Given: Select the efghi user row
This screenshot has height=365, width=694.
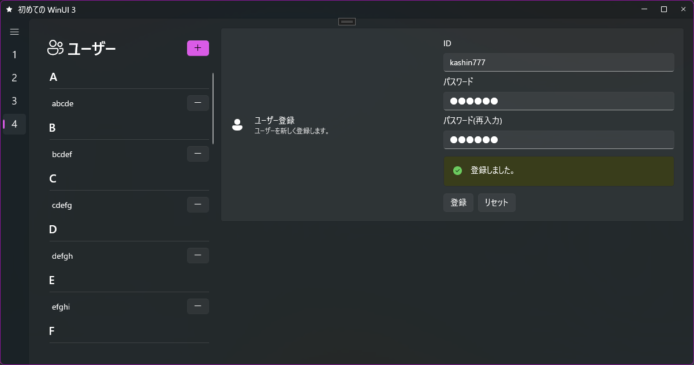Looking at the screenshot, I should [129, 307].
